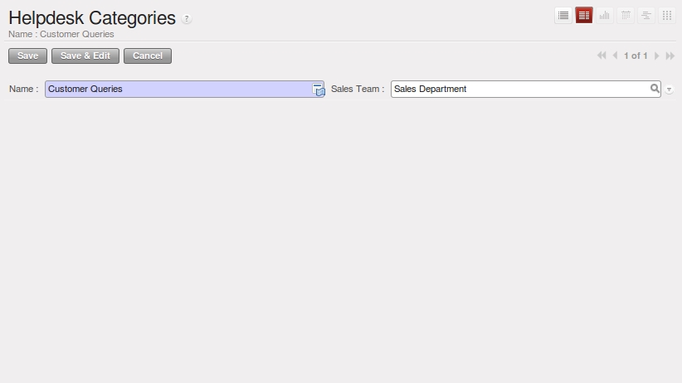Click the help question mark icon
682x383 pixels.
tap(187, 19)
